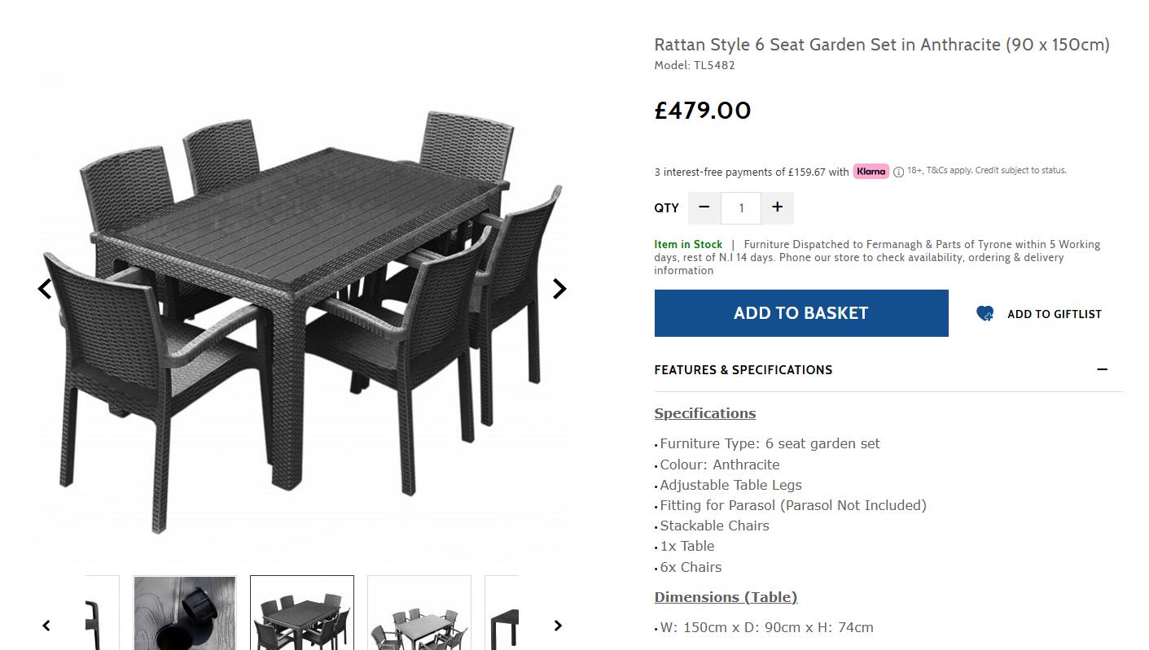Click the giftlist heart icon

pyautogui.click(x=985, y=313)
